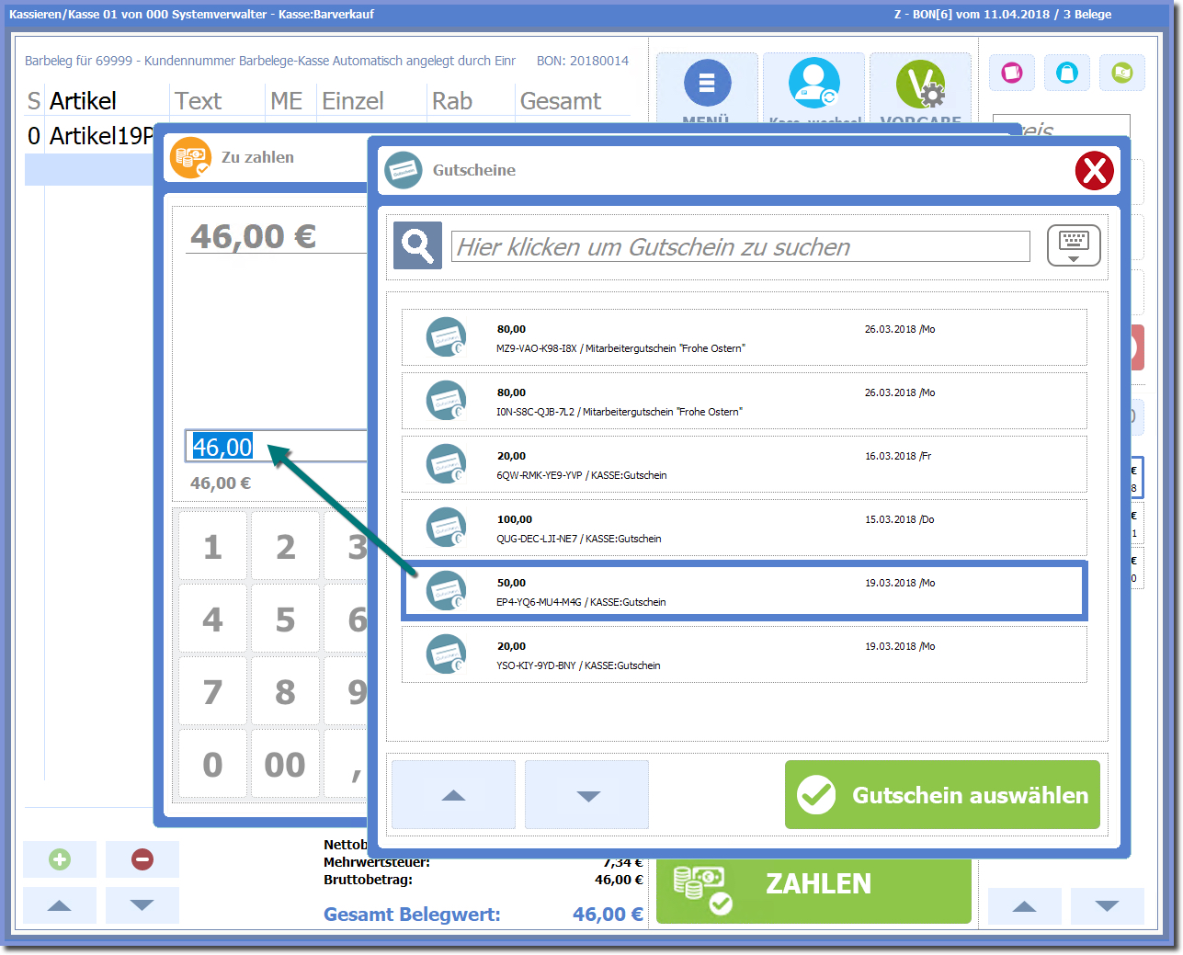Click the 46,00 amount entry field
This screenshot has height=955, width=1183.
[276, 447]
